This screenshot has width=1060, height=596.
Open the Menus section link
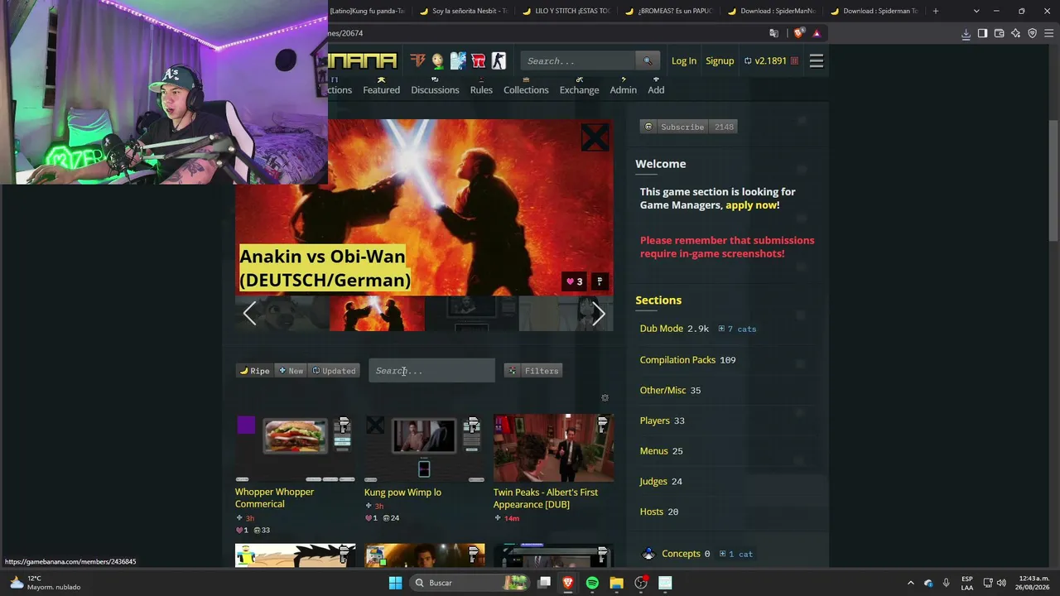coord(653,451)
